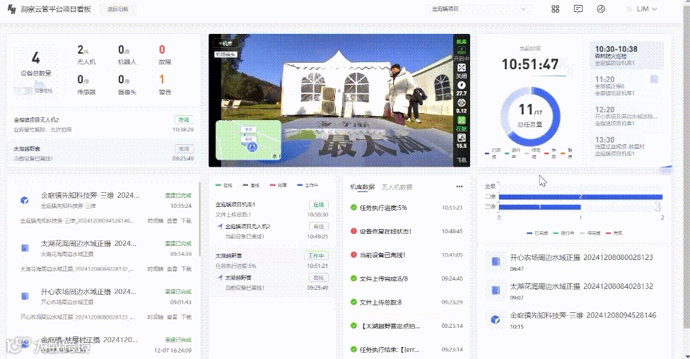Click 时间轴 for 太湖花海周边水域正摄 file
This screenshot has width=690, height=359.
point(156,269)
